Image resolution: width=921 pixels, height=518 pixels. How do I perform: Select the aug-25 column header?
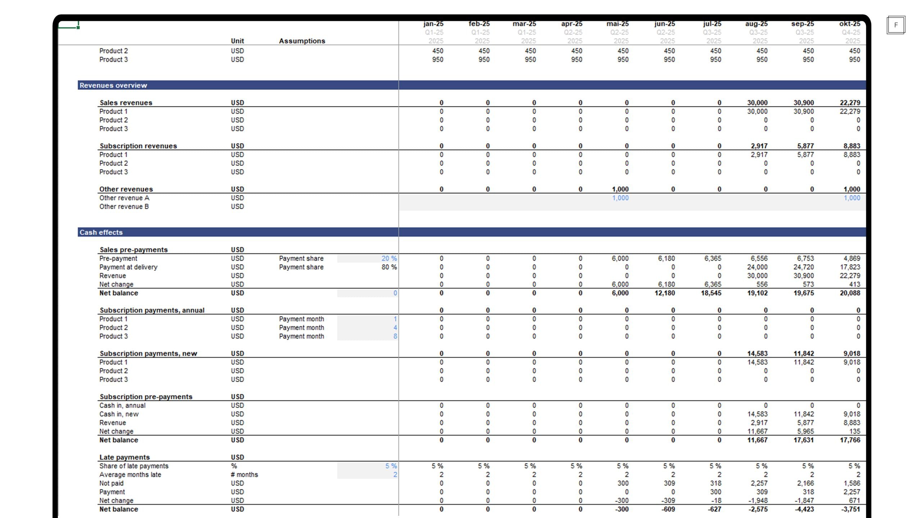pos(756,24)
